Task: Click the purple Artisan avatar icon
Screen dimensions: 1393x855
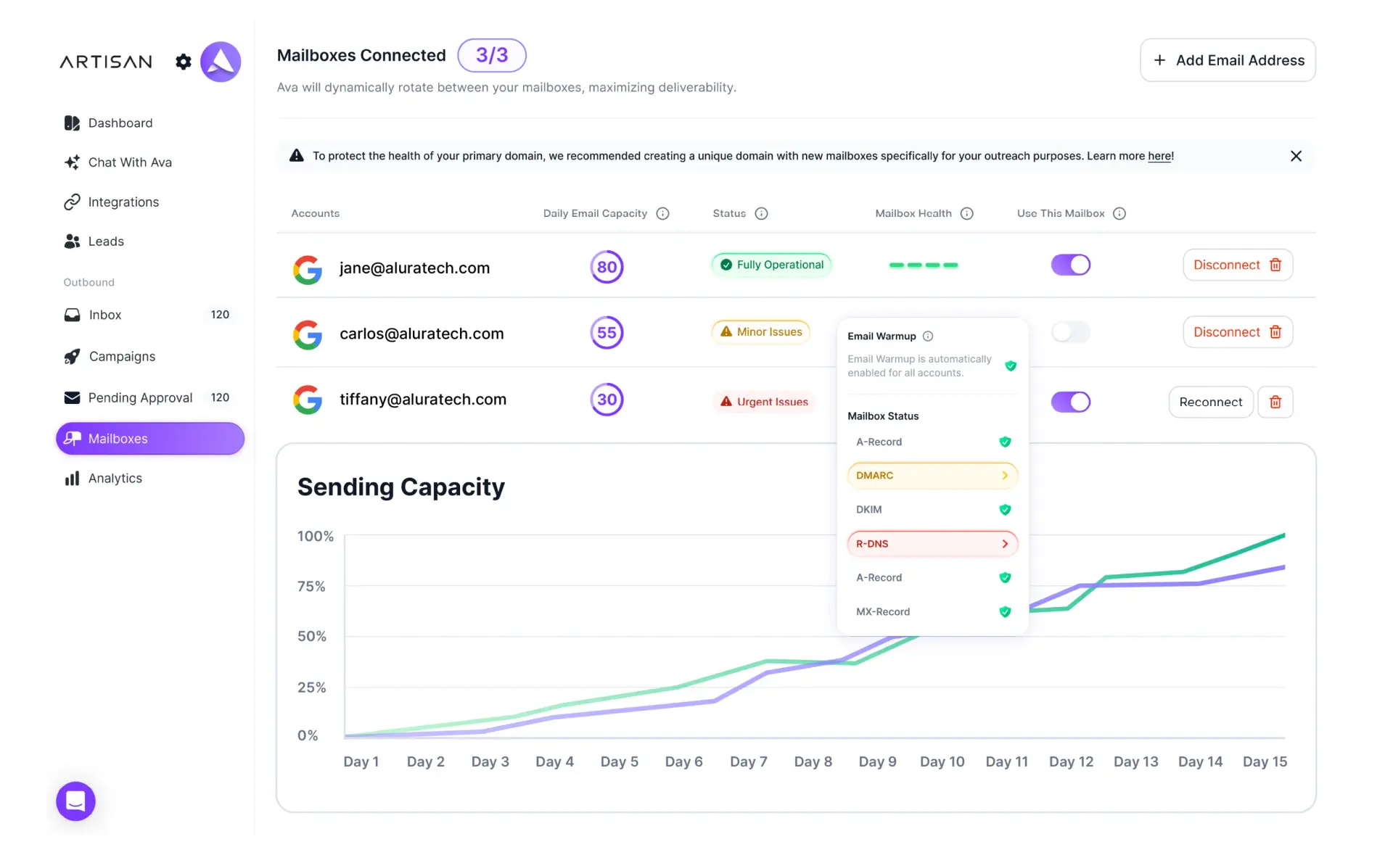Action: pos(221,62)
